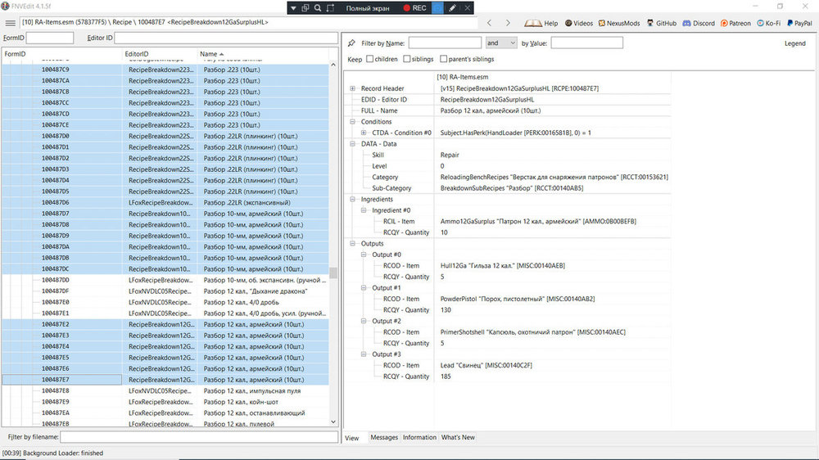The image size is (819, 460).
Task: Open the Ko-Fi link
Action: point(769,23)
